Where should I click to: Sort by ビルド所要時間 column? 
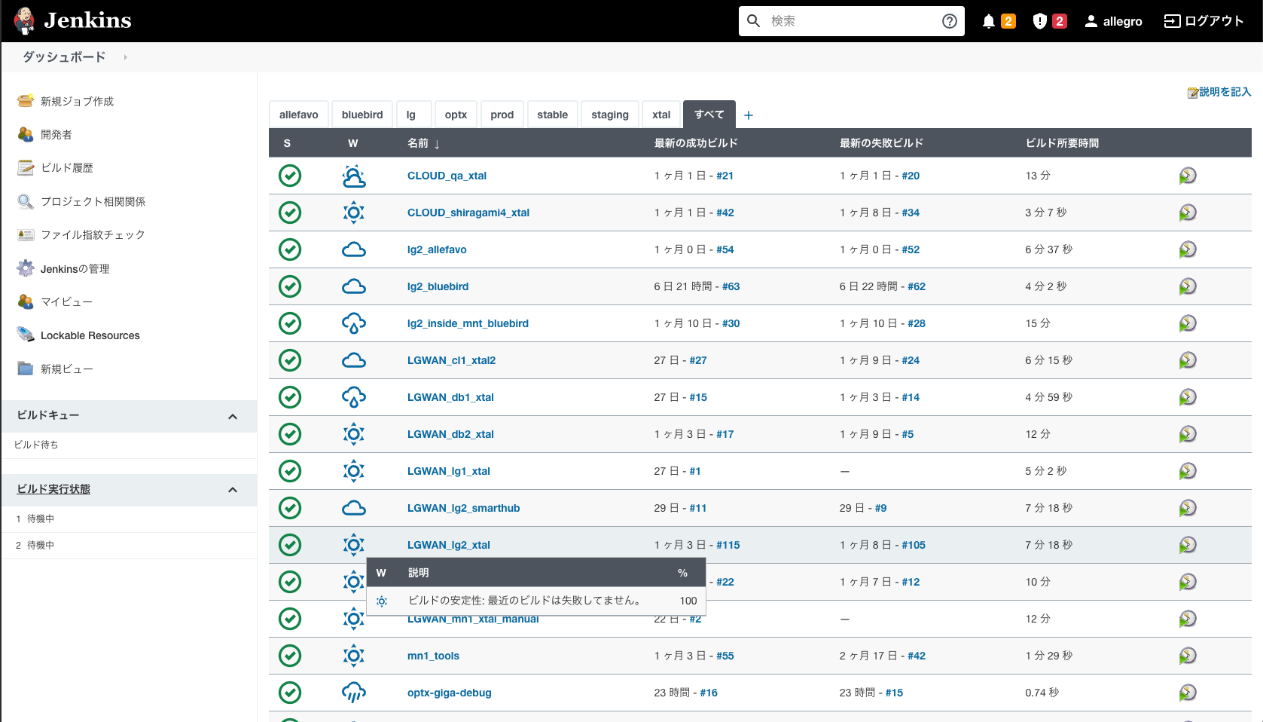point(1062,143)
